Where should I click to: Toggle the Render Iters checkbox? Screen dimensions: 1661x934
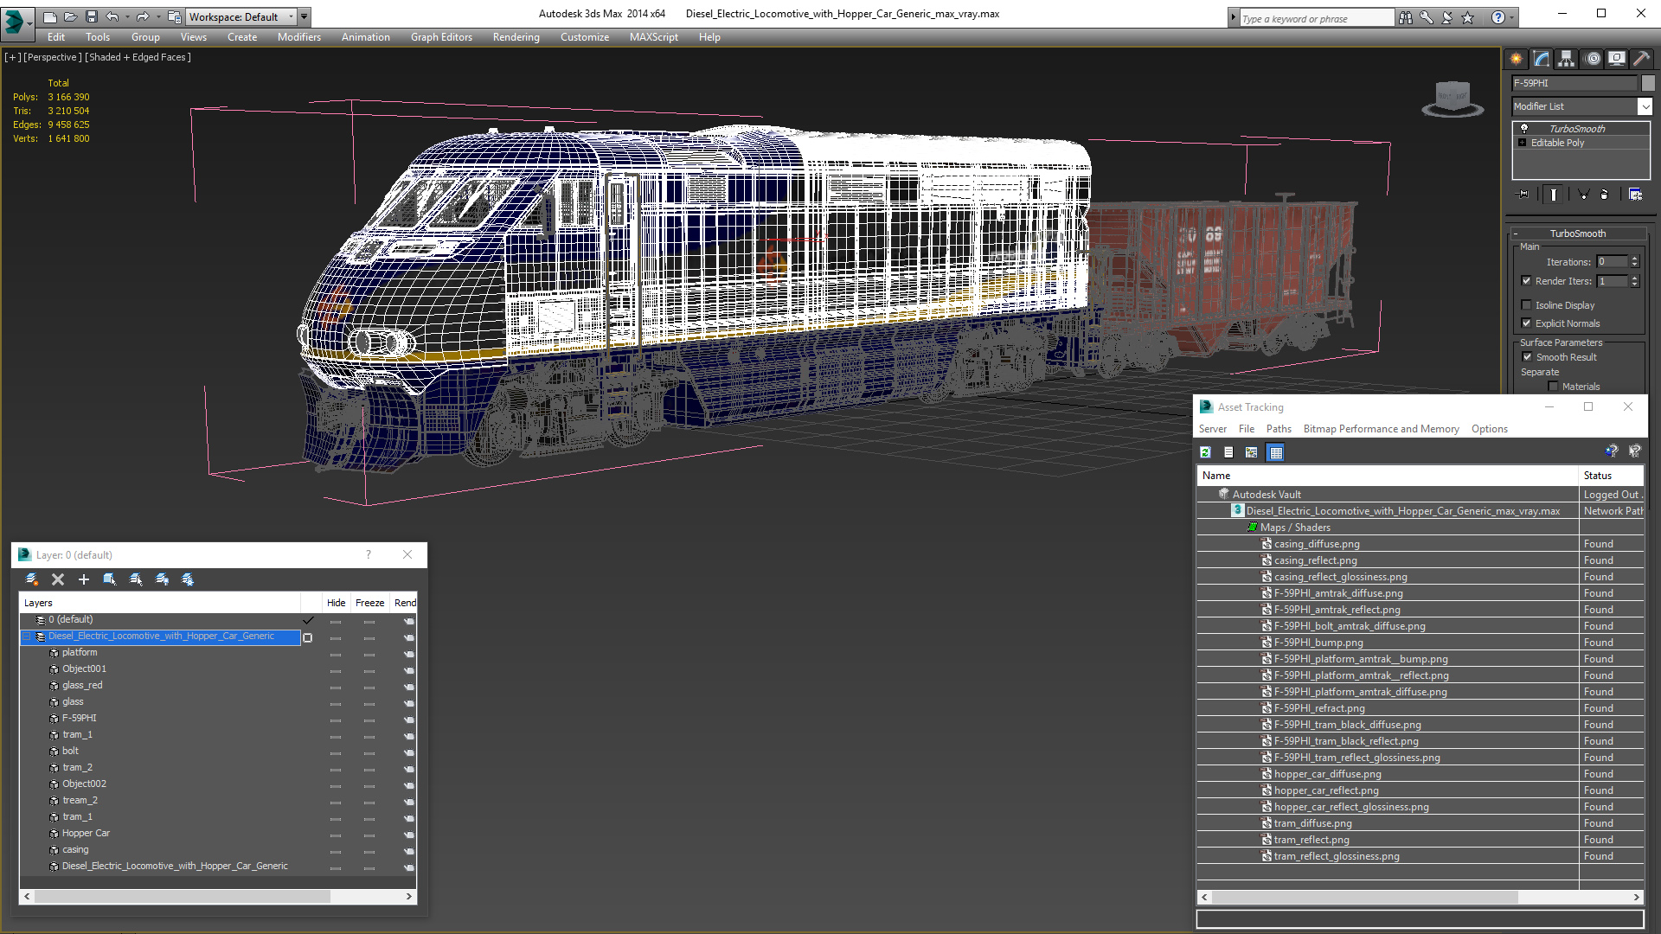(x=1527, y=281)
